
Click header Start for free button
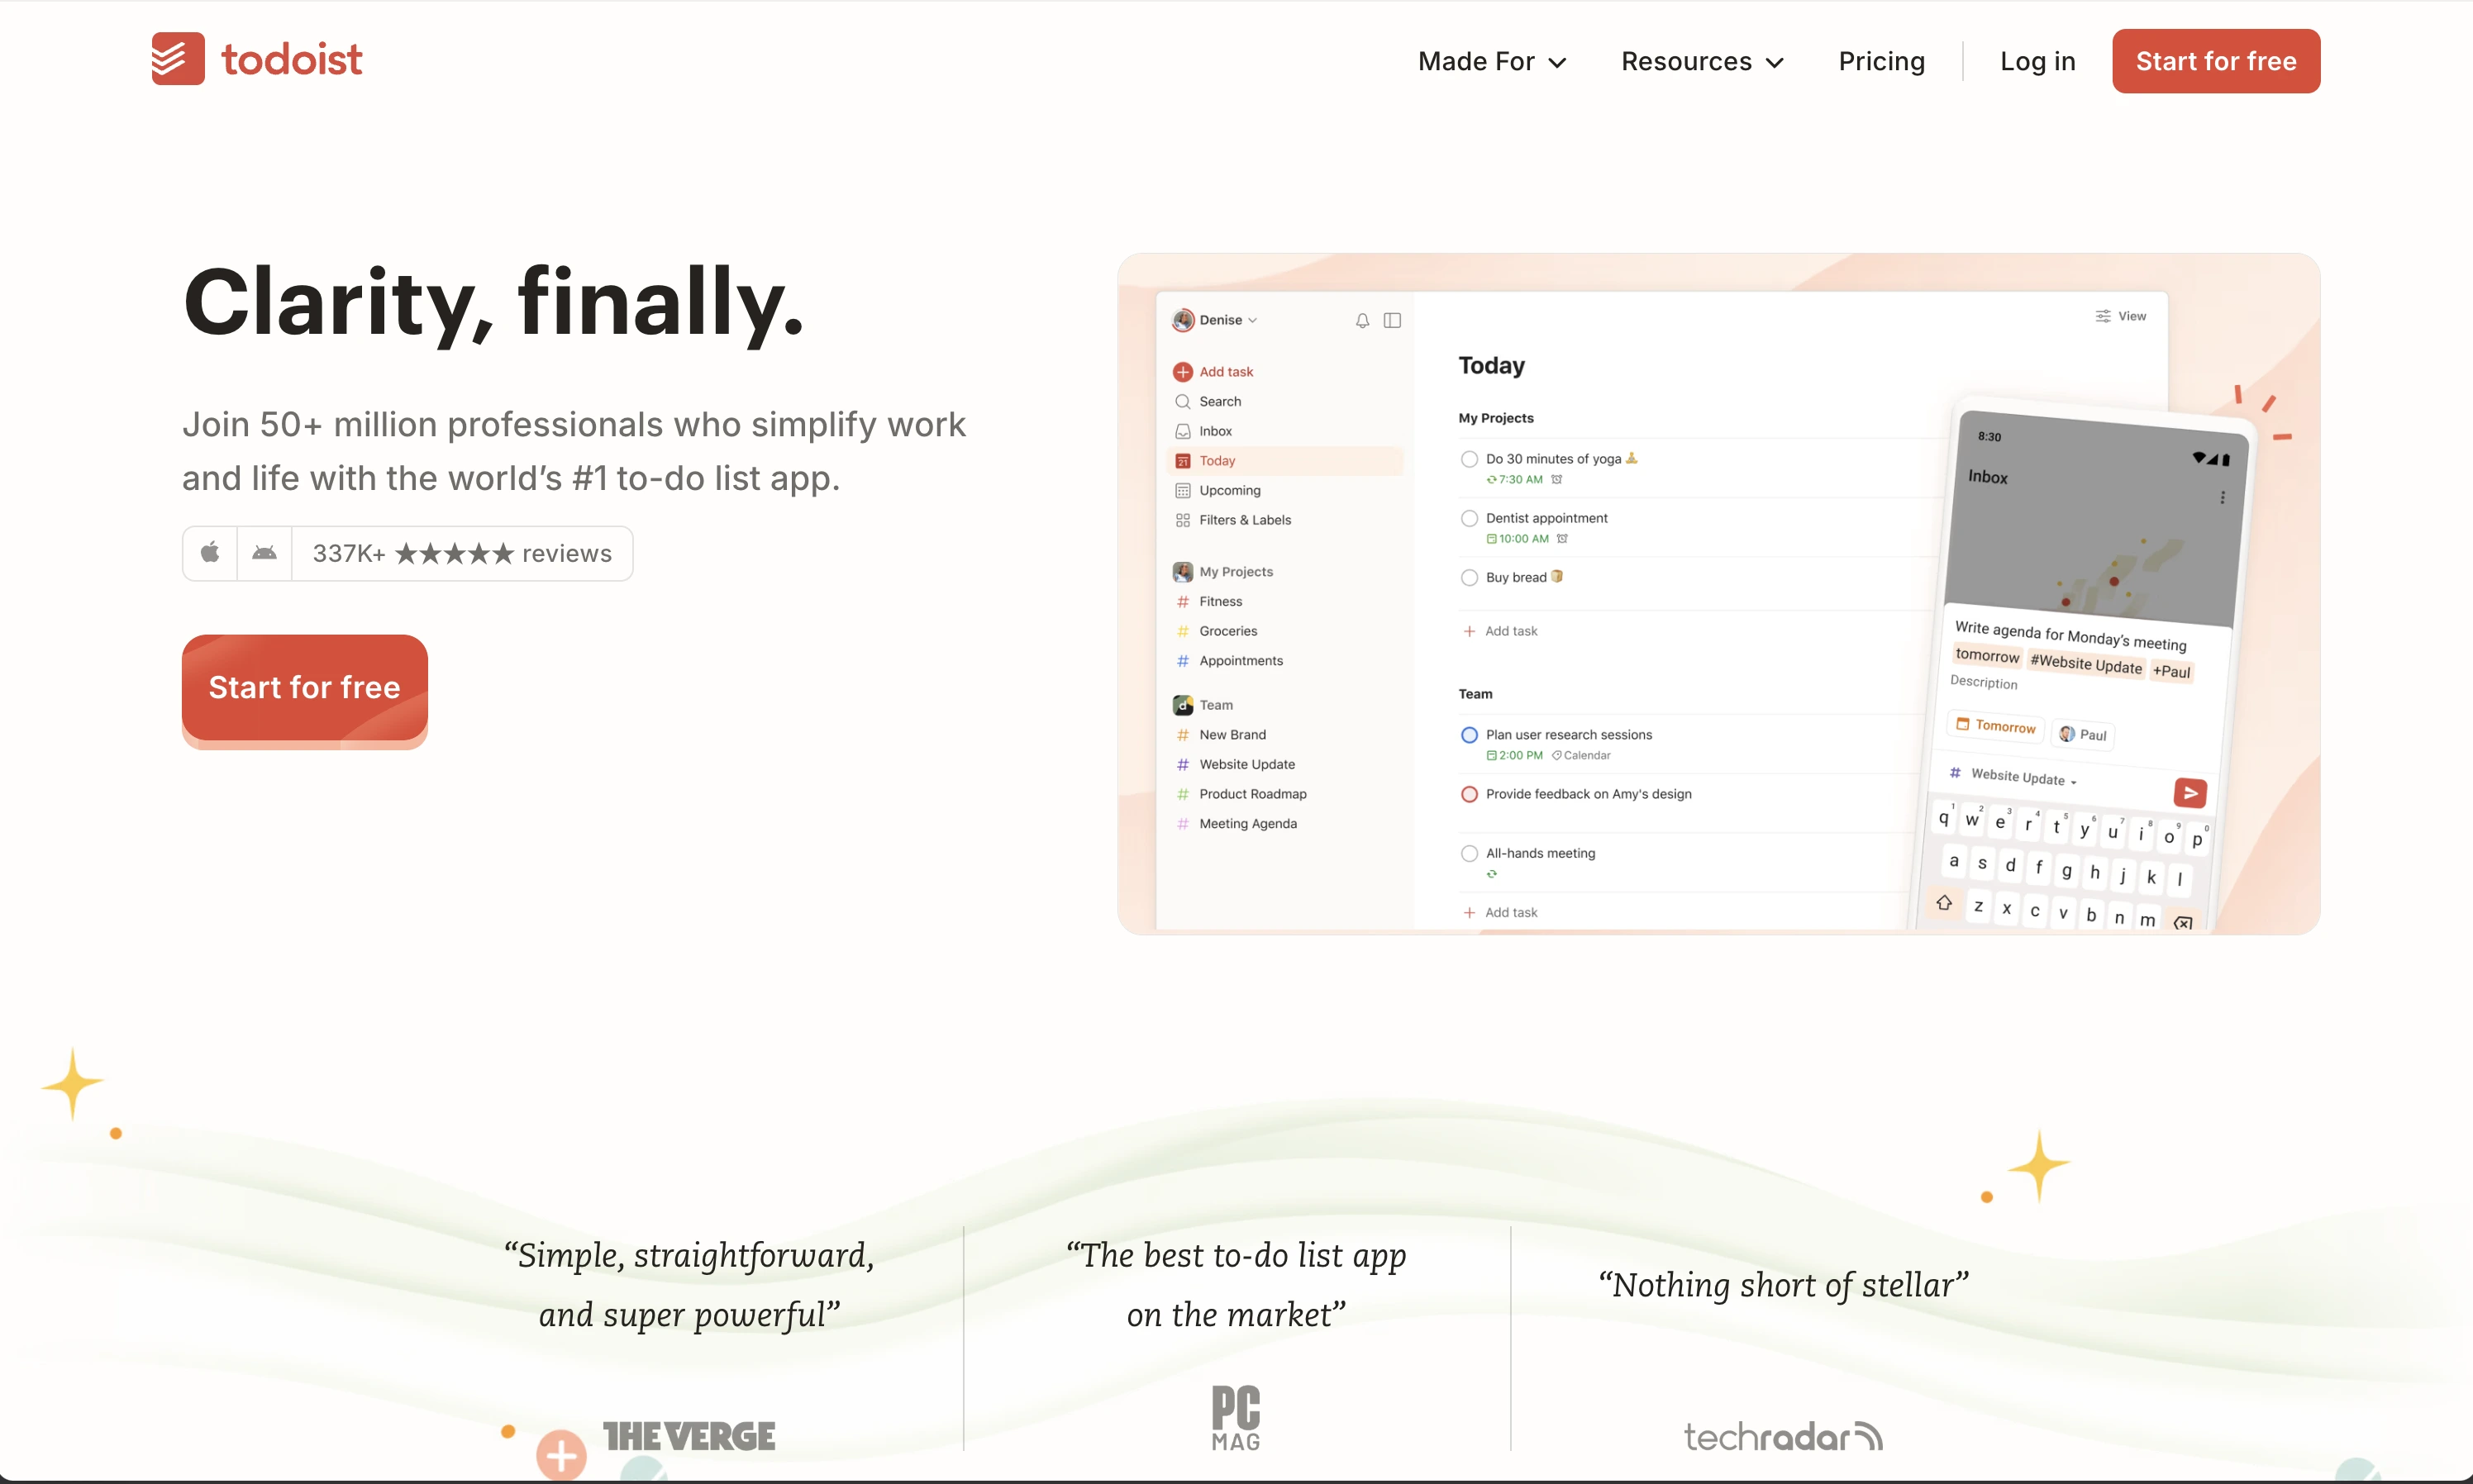[2215, 61]
